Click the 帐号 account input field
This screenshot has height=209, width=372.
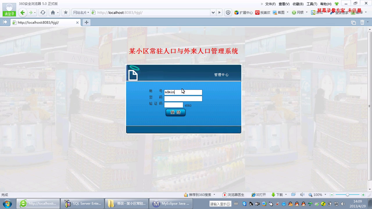click(183, 92)
